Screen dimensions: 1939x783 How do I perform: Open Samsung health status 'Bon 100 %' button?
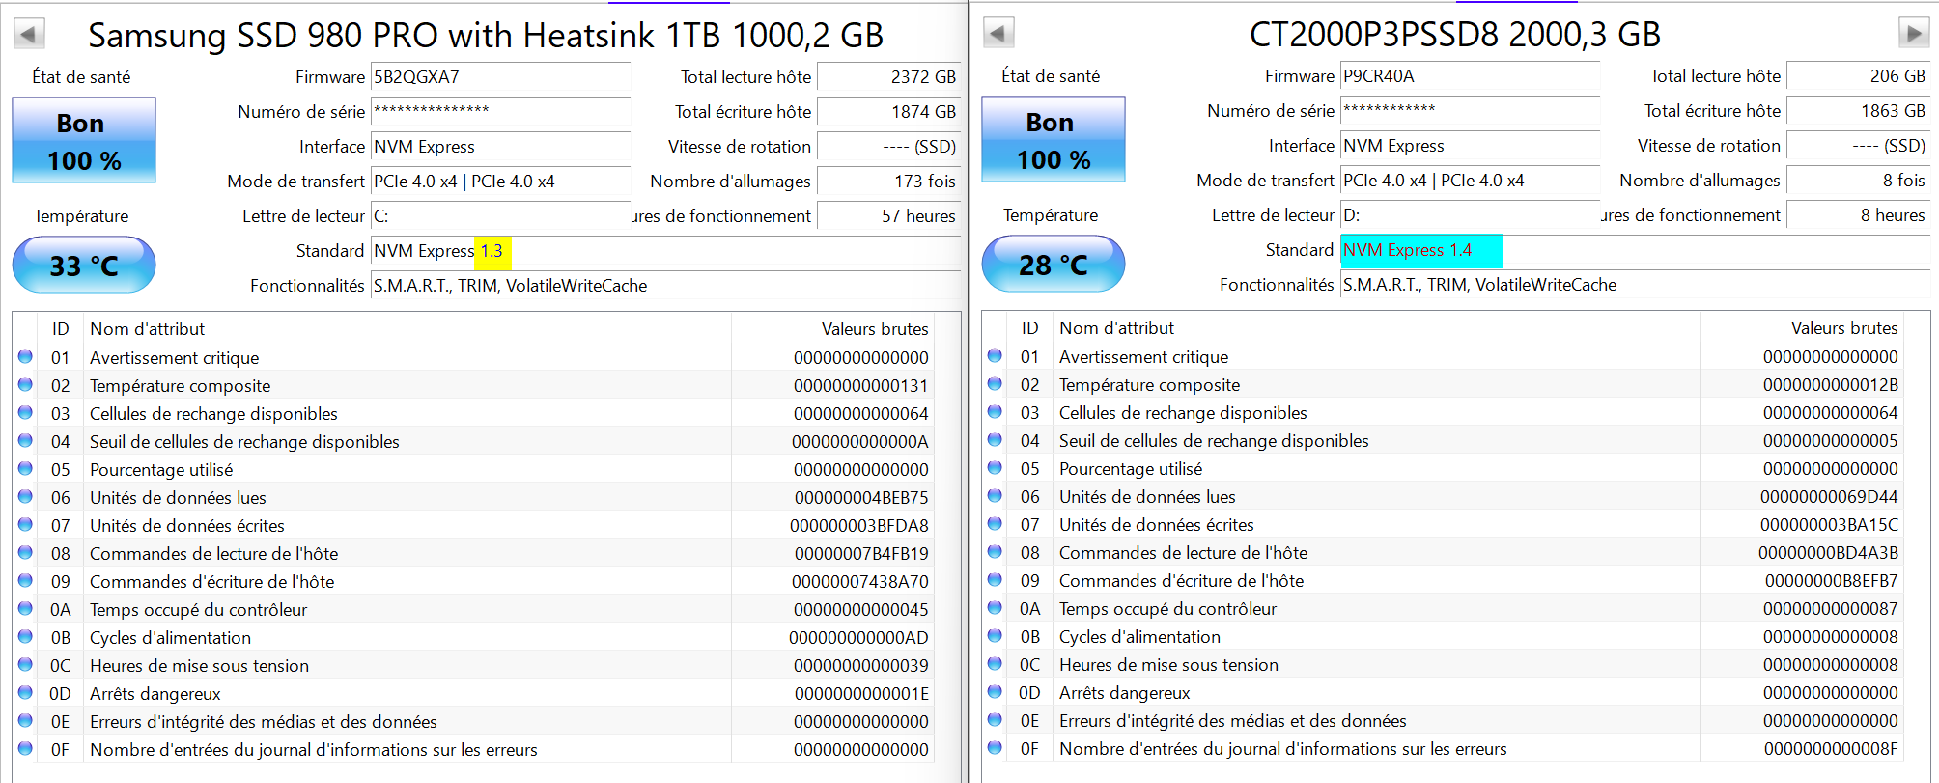(x=84, y=141)
